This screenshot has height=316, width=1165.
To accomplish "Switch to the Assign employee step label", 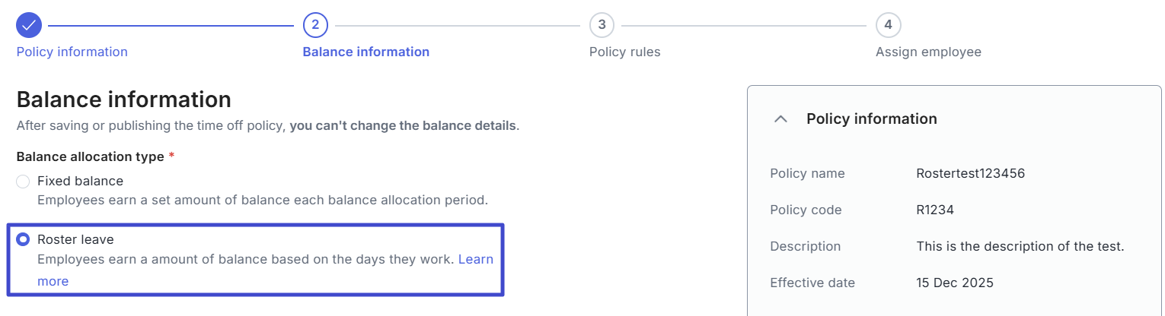I will click(928, 52).
